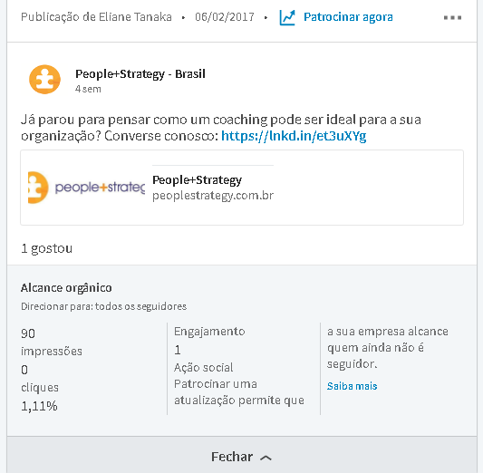483x473 pixels.
Task: Open the three-dot options menu
Action: tap(452, 17)
